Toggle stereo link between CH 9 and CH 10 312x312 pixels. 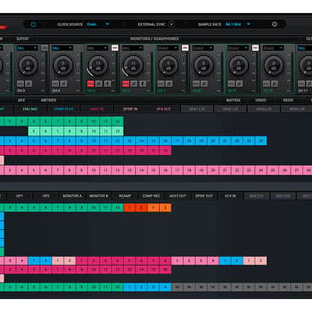click(x=255, y=48)
